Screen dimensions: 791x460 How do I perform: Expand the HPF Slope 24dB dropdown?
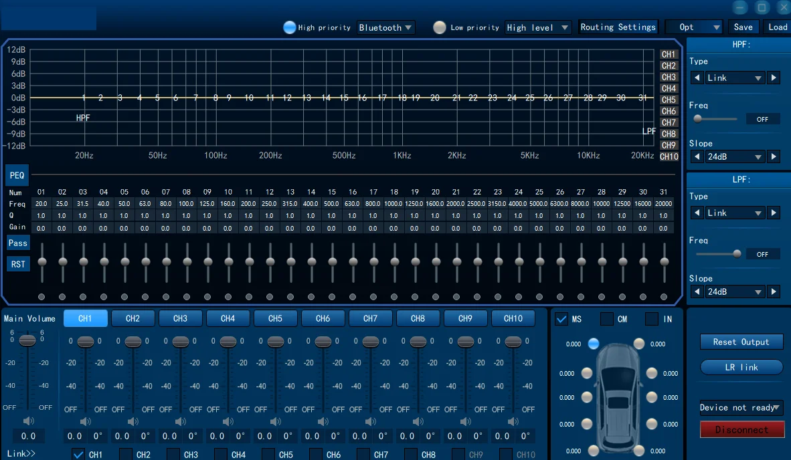(x=735, y=156)
